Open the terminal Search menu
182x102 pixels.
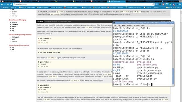click(x=129, y=25)
